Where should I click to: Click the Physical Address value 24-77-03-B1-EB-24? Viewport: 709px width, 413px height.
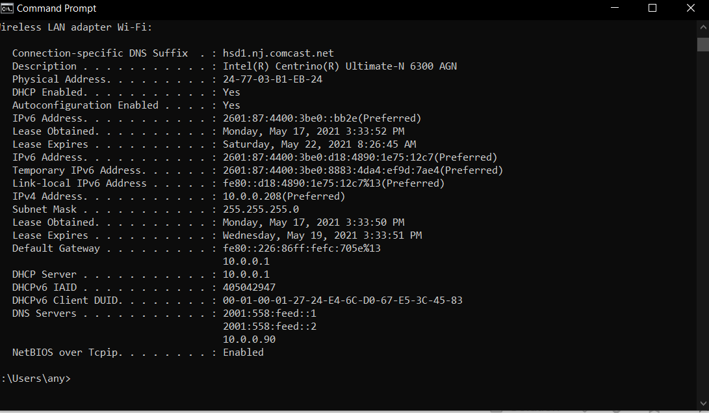273,79
